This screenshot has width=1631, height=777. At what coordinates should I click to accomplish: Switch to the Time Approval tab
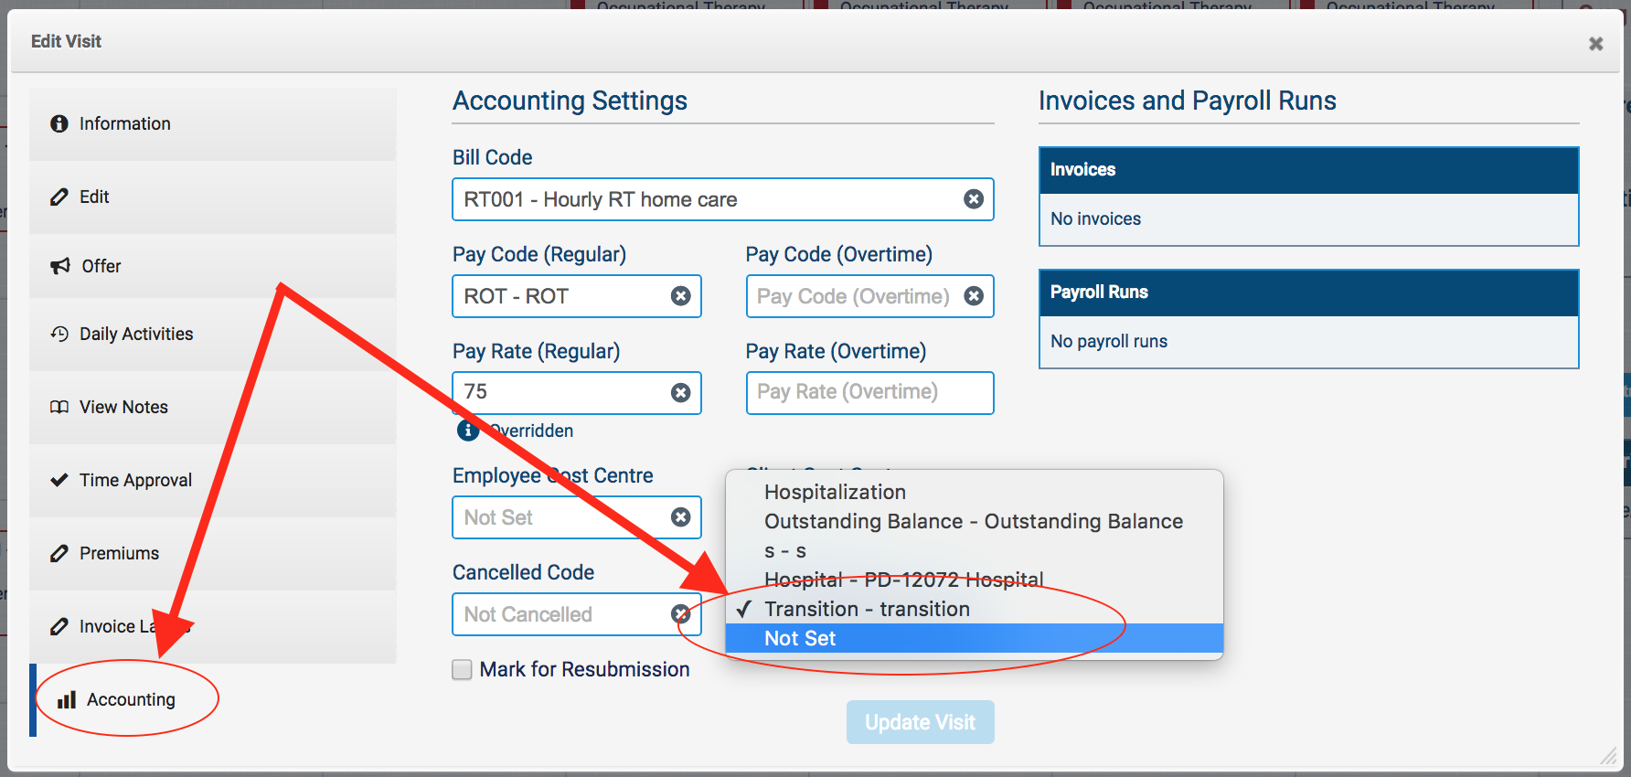(x=135, y=481)
